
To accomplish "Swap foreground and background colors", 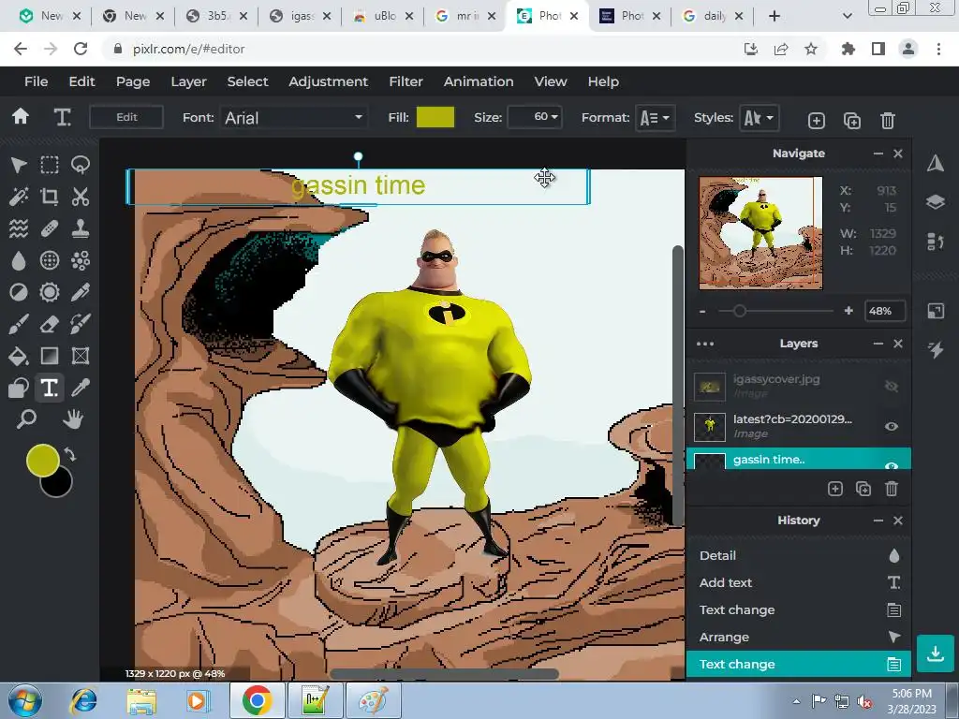I will coord(70,455).
